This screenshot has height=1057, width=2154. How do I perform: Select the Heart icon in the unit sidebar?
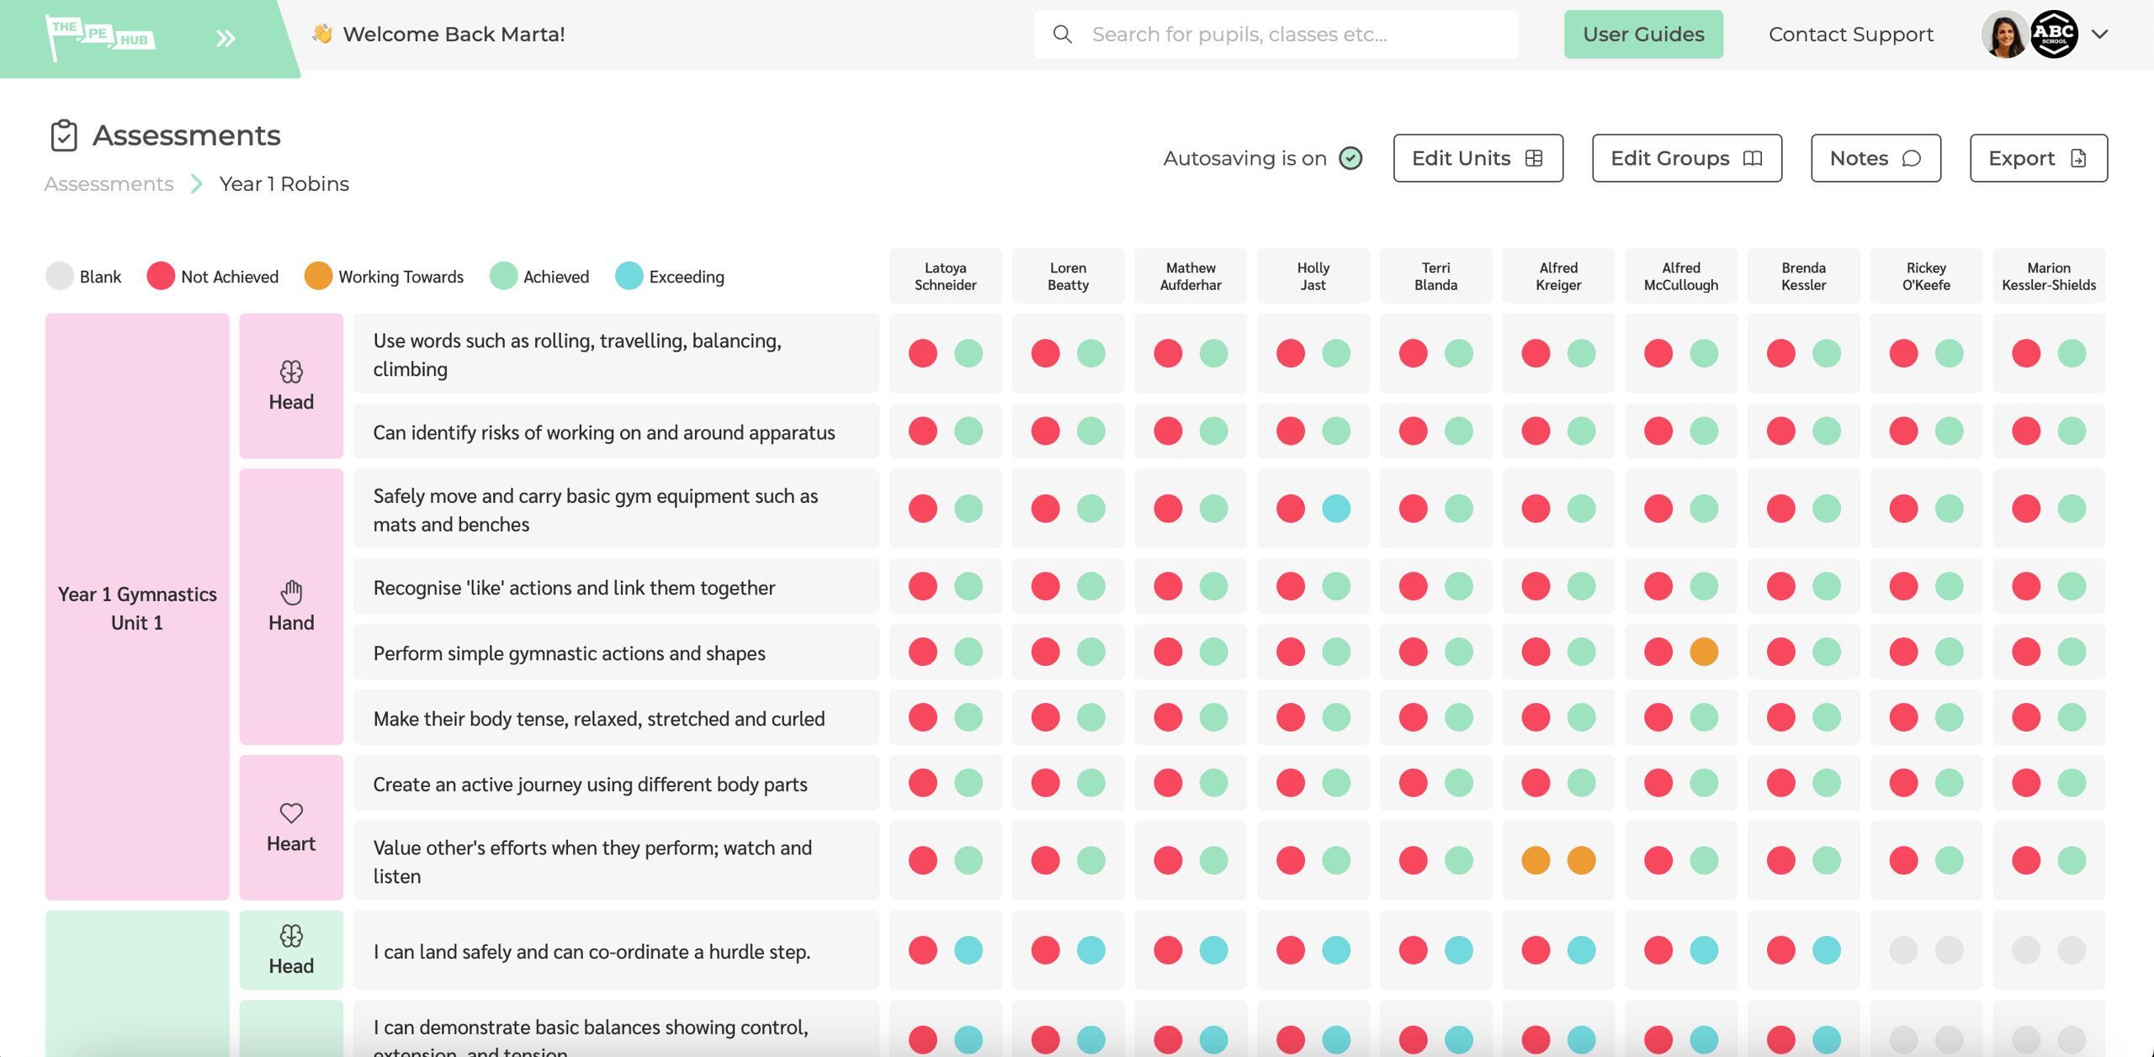[290, 813]
